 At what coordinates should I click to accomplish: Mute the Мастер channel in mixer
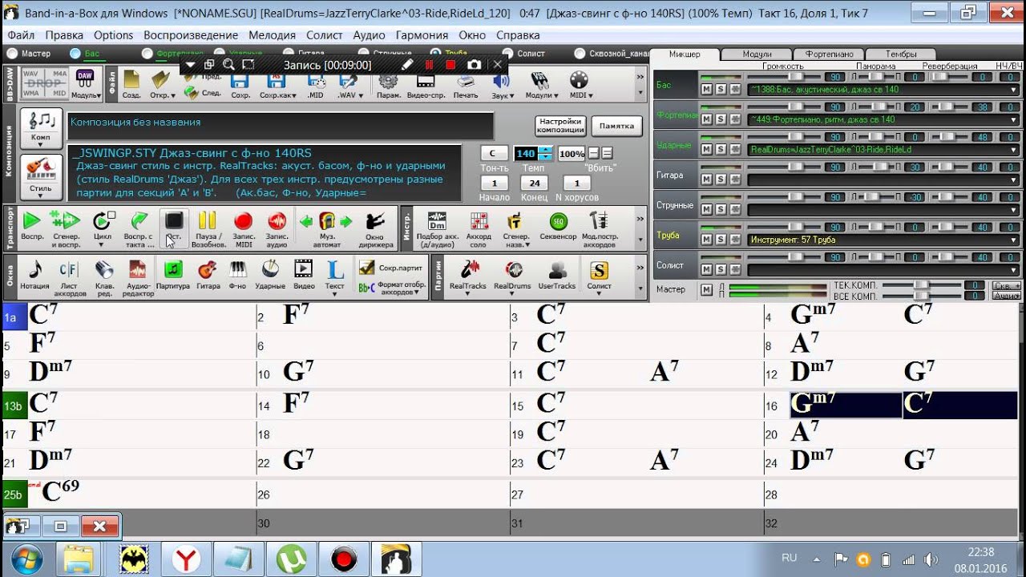coord(706,290)
